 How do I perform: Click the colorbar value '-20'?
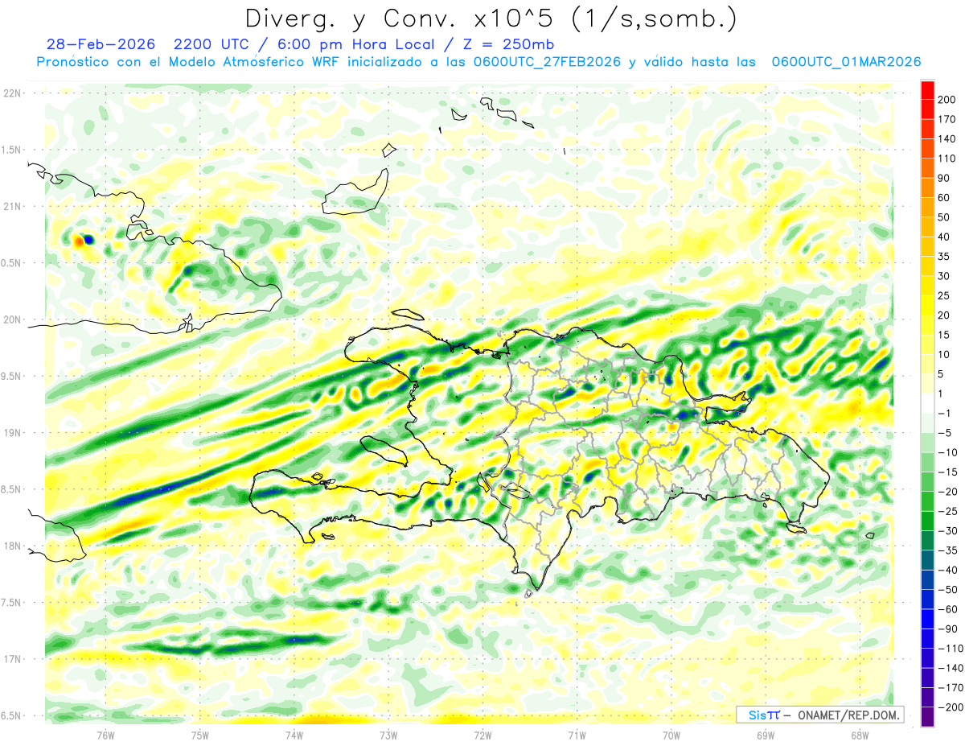point(949,491)
